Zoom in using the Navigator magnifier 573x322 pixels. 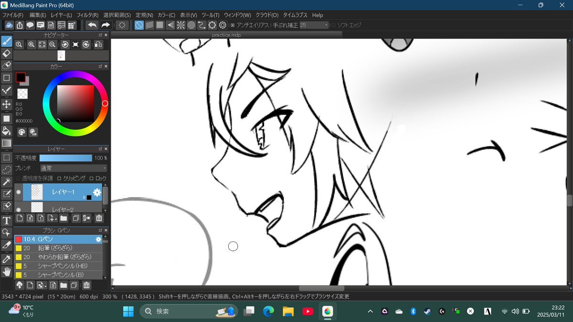(x=31, y=44)
